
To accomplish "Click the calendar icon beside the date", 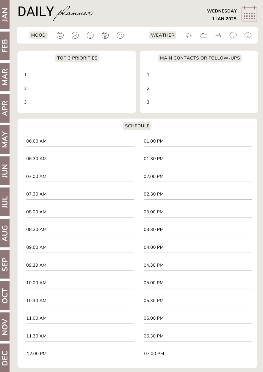I will point(249,14).
